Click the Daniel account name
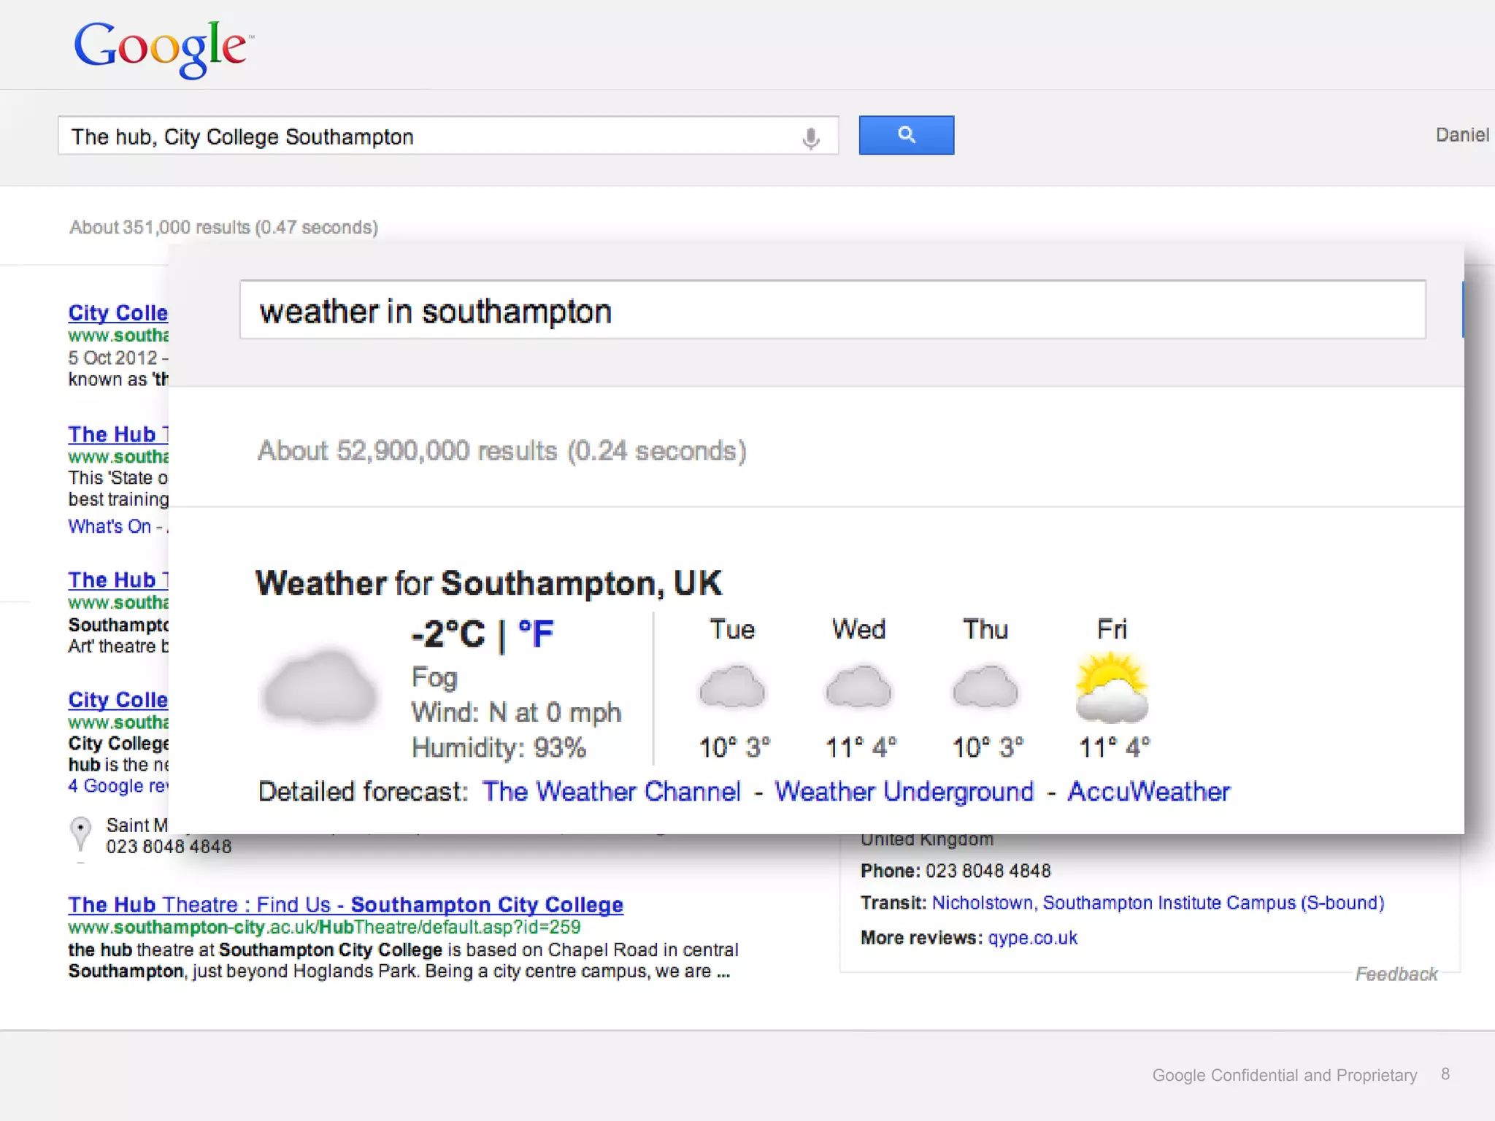 [x=1461, y=135]
